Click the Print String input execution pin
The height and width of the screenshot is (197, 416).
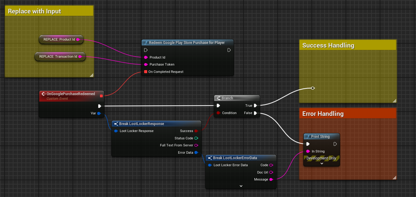point(308,144)
